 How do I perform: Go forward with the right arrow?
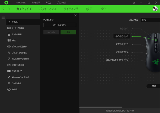[9, 9]
